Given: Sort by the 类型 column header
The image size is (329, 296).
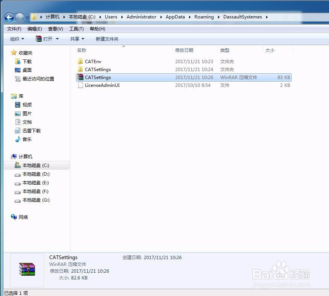Looking at the screenshot, I should tap(225, 50).
